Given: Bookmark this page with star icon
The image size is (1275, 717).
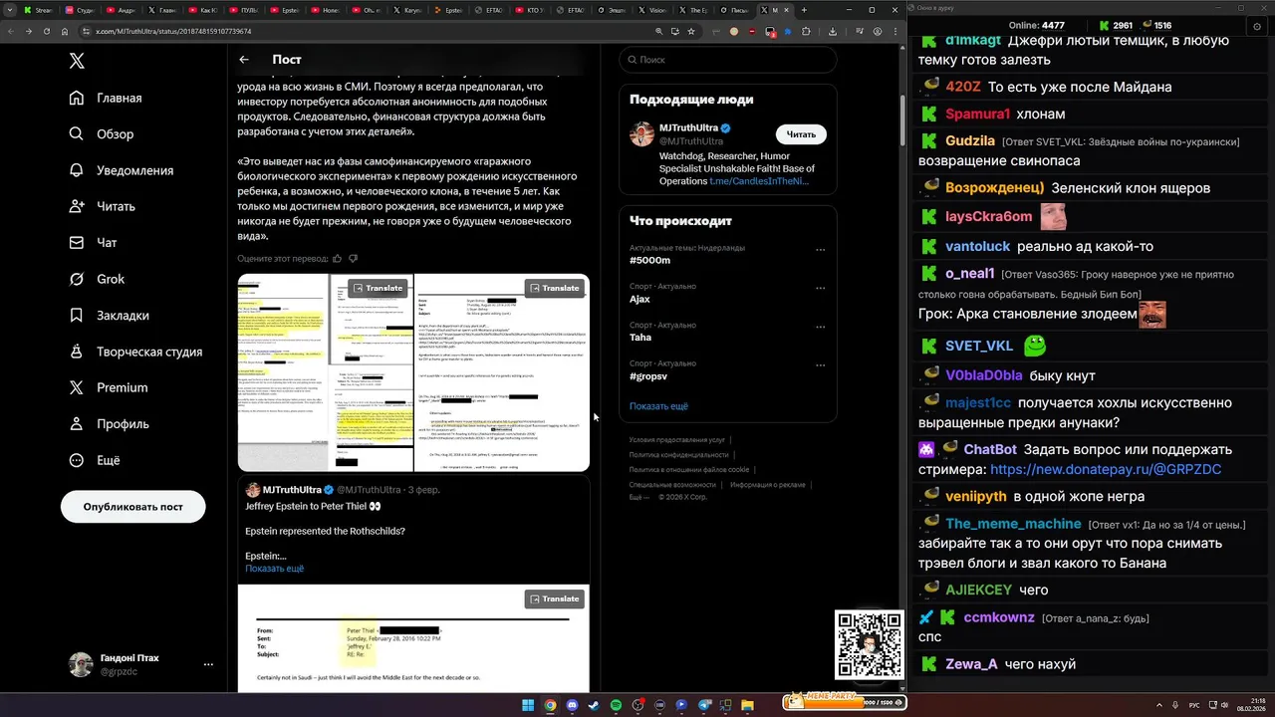Looking at the screenshot, I should click(691, 31).
